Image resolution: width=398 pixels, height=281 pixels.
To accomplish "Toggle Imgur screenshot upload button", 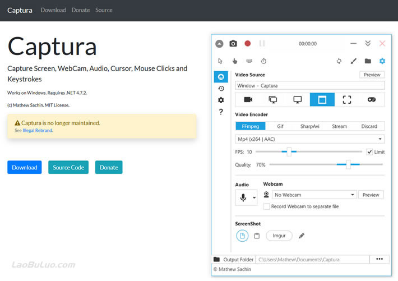I will click(279, 236).
